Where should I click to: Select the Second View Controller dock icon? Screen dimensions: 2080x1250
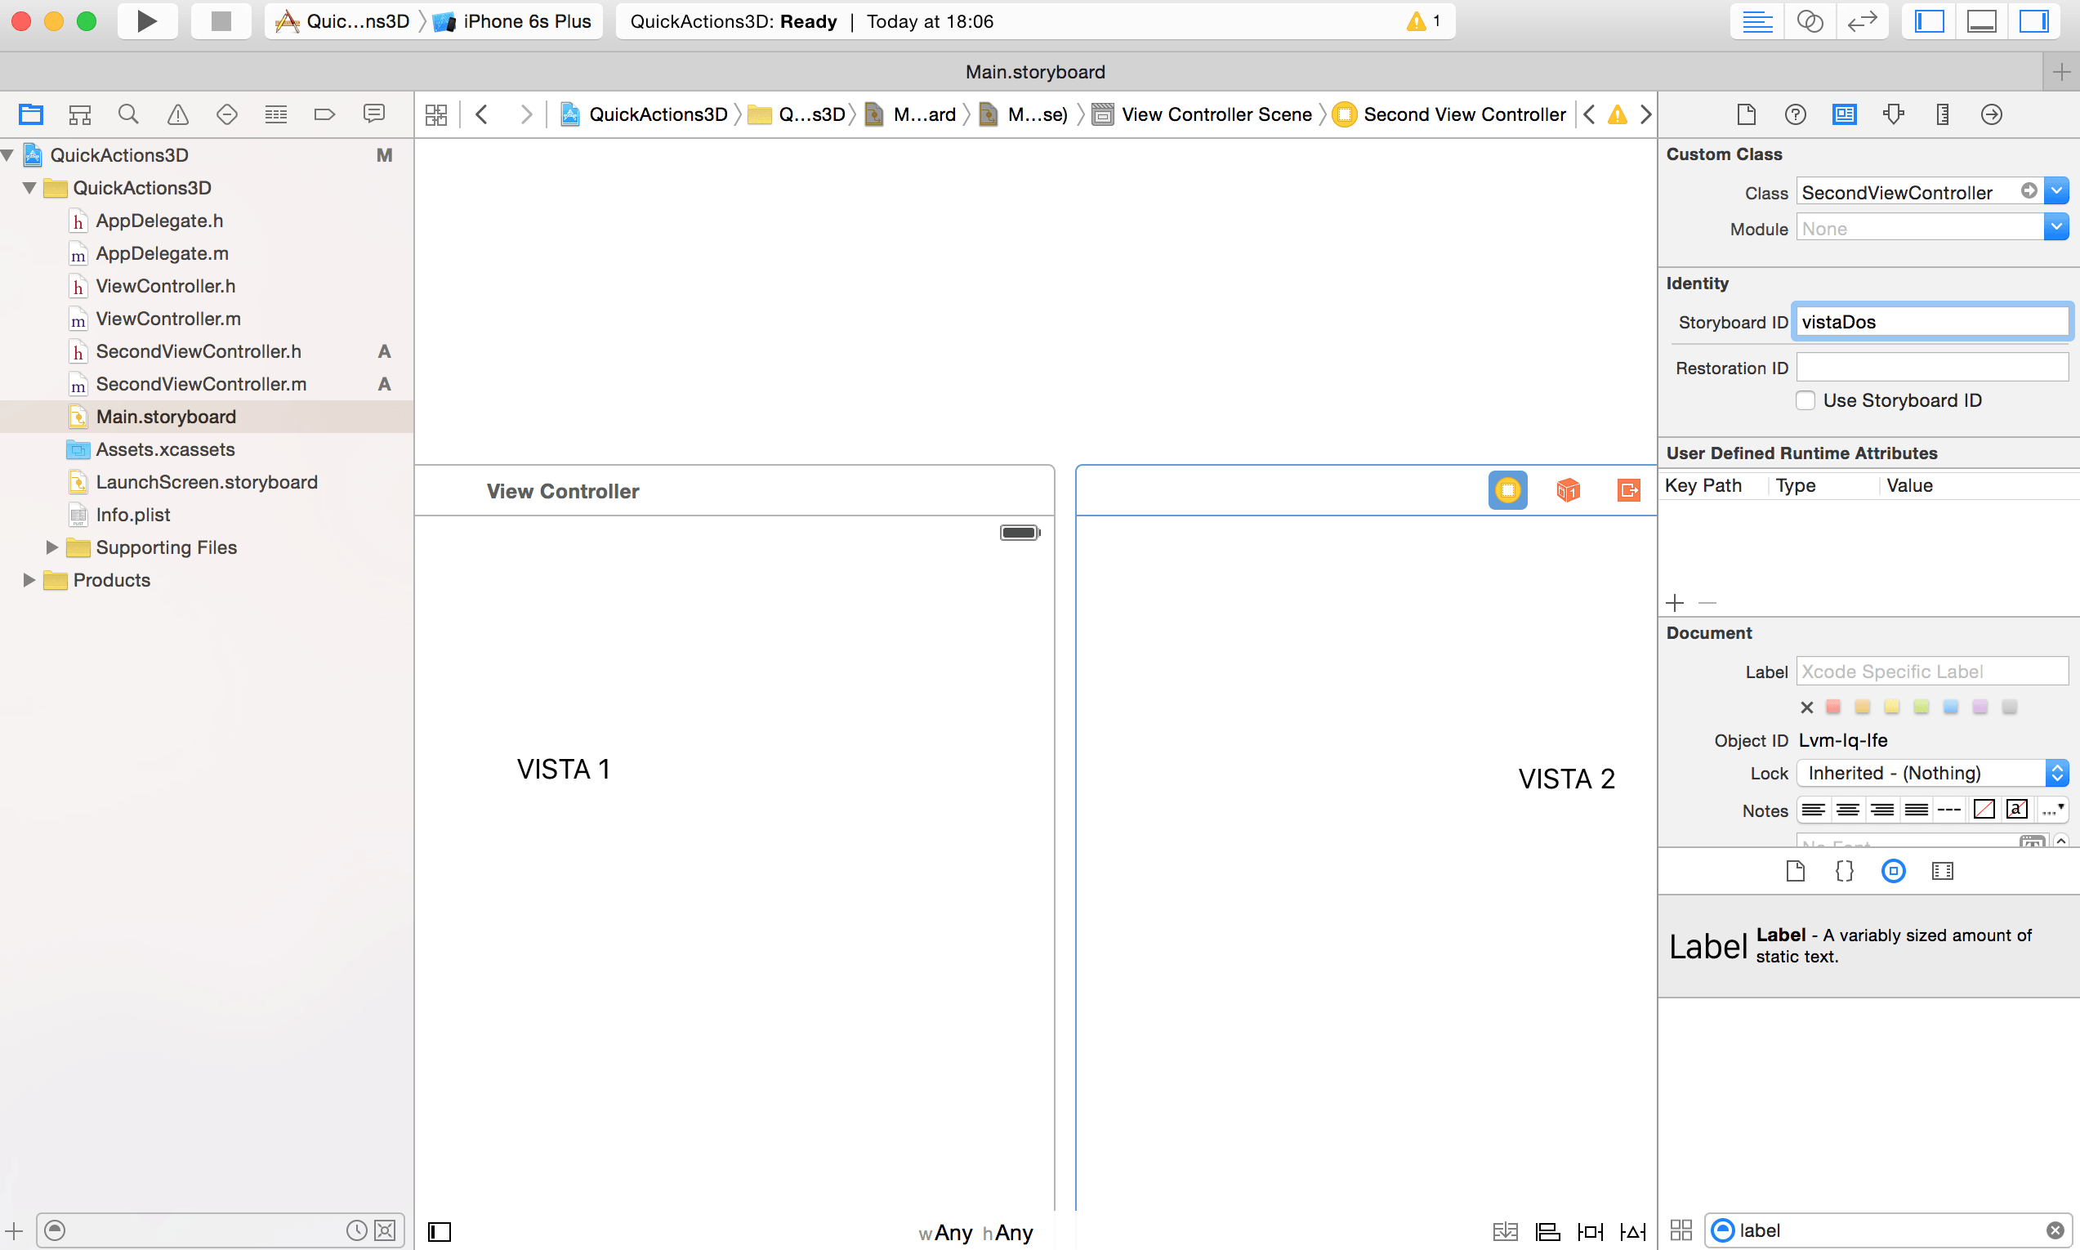tap(1507, 489)
